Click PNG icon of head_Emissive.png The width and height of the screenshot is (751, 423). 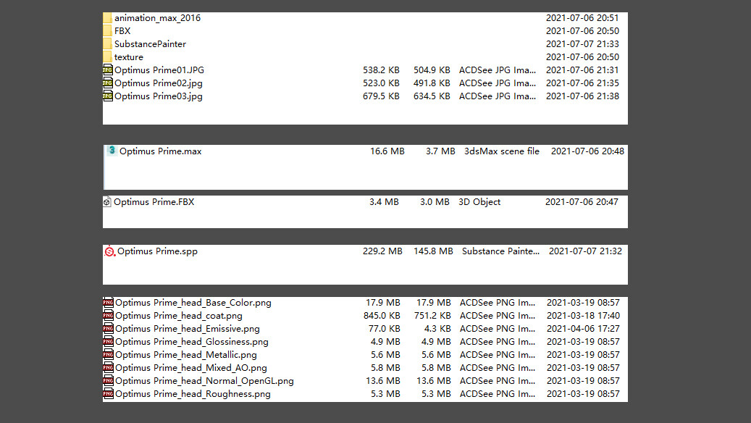pyautogui.click(x=108, y=329)
